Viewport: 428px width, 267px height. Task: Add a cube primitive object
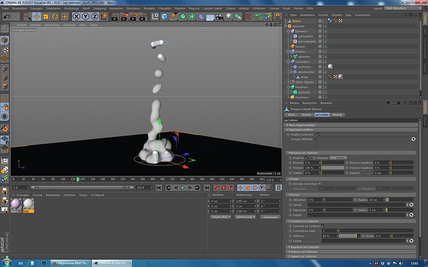[164, 17]
